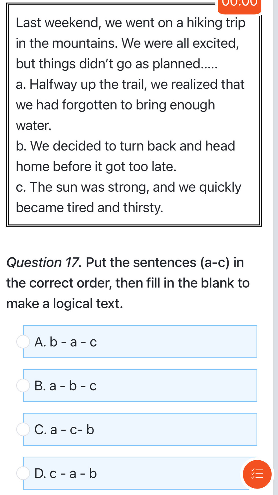
Task: Open the orange question list icon
Action: (x=257, y=474)
